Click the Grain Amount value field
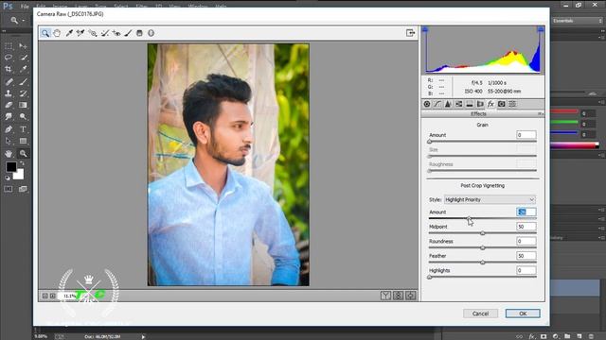This screenshot has height=340, width=606. (526, 135)
